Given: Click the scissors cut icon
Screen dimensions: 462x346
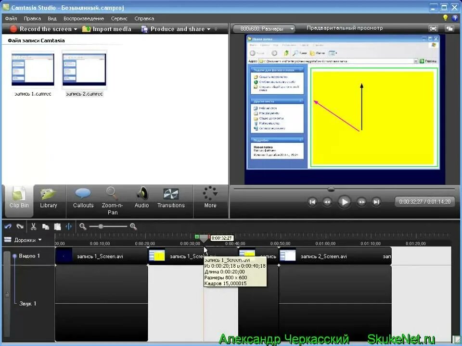Looking at the screenshot, I should 33,226.
